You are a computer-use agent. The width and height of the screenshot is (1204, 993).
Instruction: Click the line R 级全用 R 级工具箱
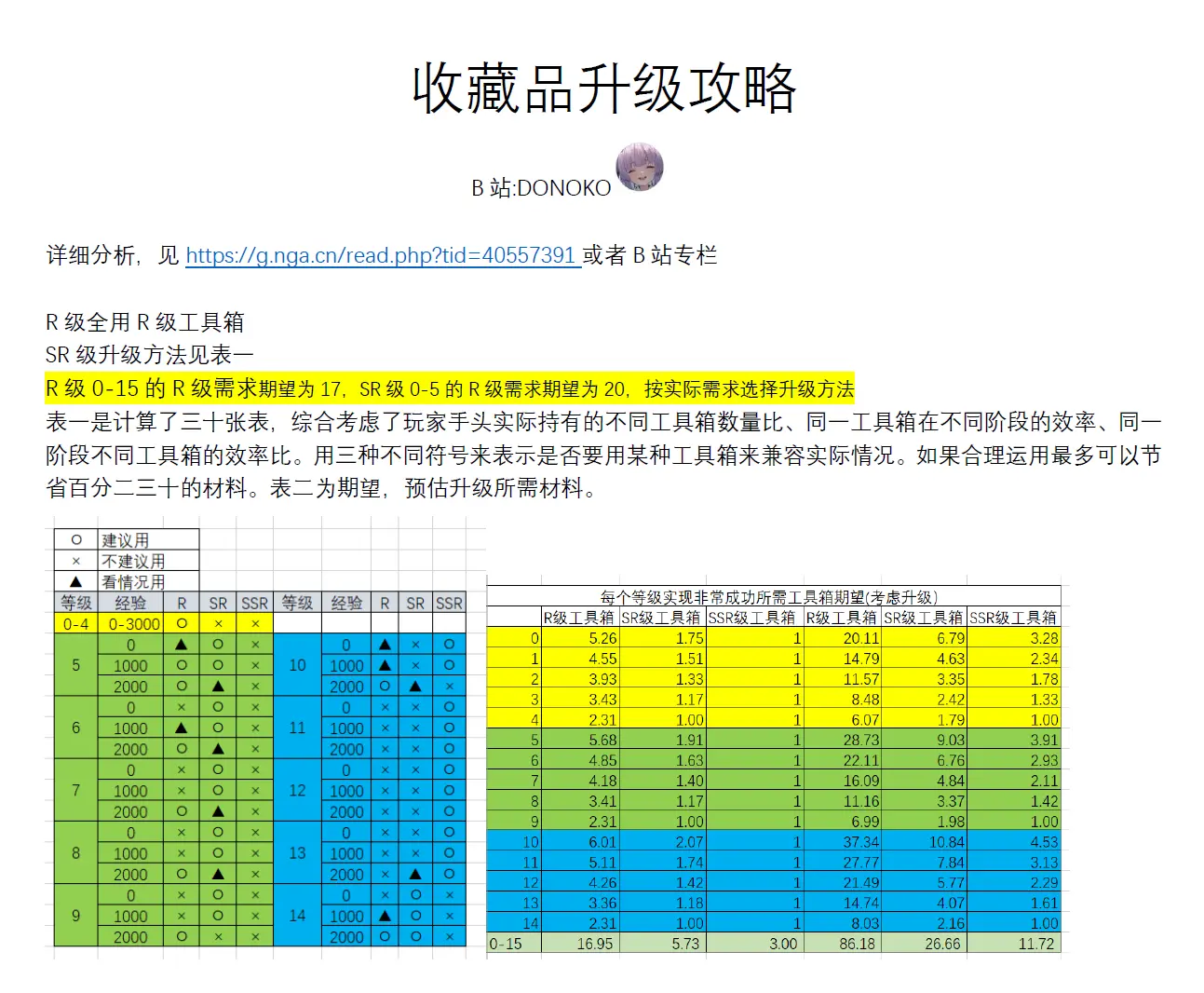coord(144,322)
